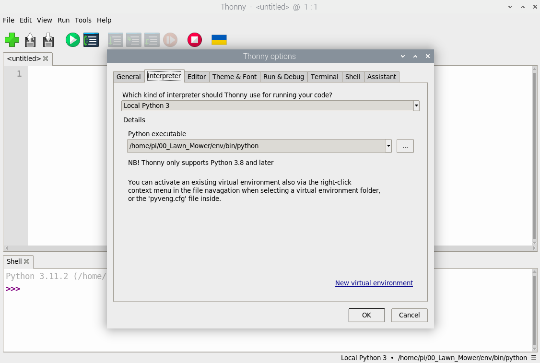
Task: Click the Resume toolbar icon
Action: [170, 40]
